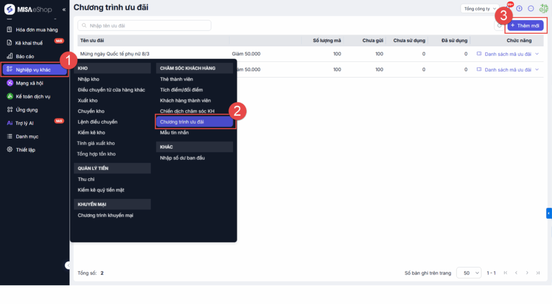The width and height of the screenshot is (552, 304).
Task: Click the Hóa đơn mua hàng icon
Action: click(10, 30)
